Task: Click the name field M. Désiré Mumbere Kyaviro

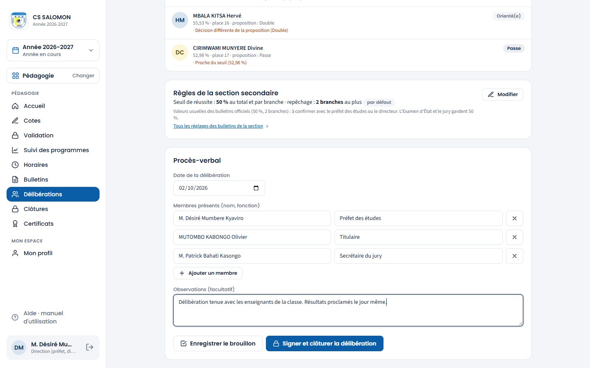Action: pyautogui.click(x=252, y=218)
